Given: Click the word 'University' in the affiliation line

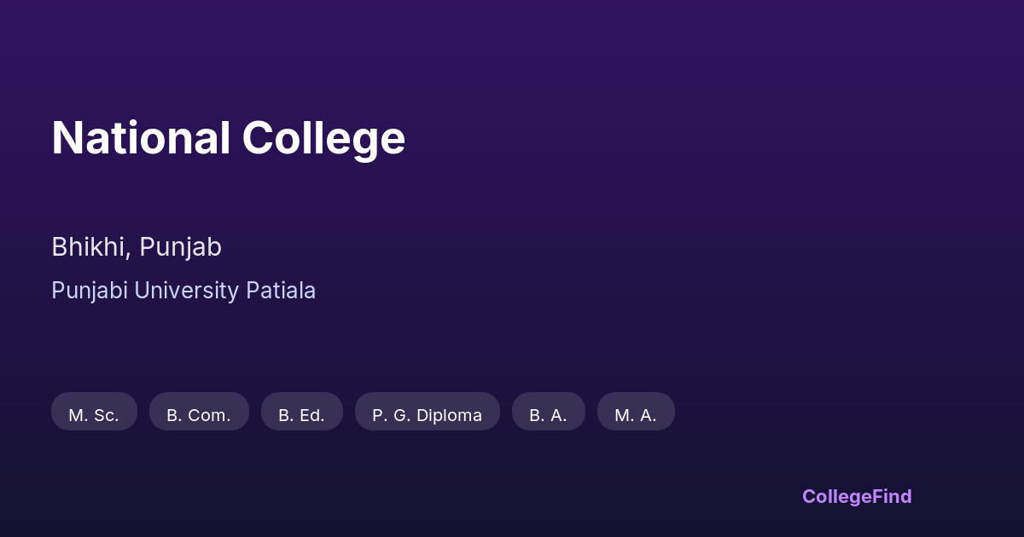Looking at the screenshot, I should click(x=186, y=291).
